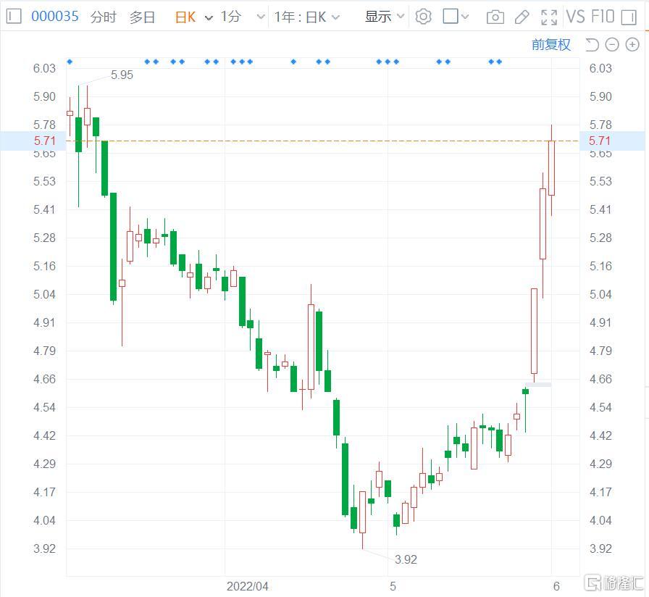Select the latest candlestick at 5.71
Screen dimensions: 649x597
pyautogui.click(x=551, y=168)
